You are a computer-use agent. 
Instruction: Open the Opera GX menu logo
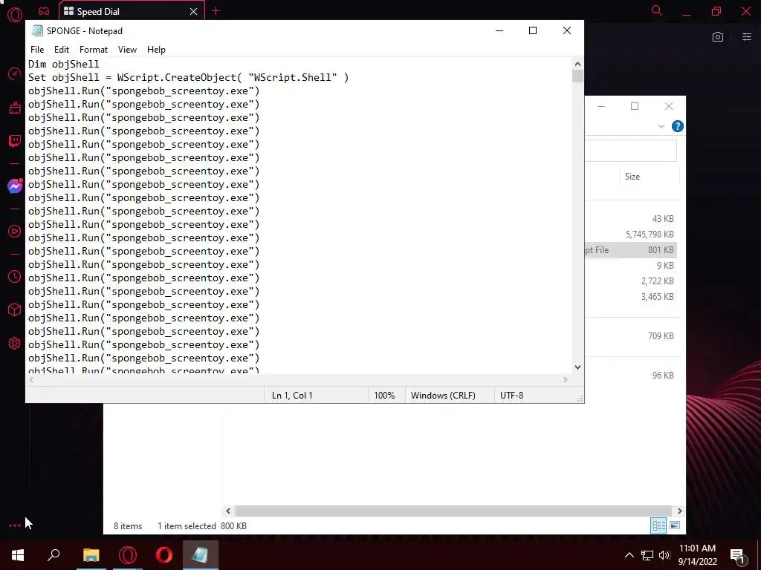[x=15, y=15]
